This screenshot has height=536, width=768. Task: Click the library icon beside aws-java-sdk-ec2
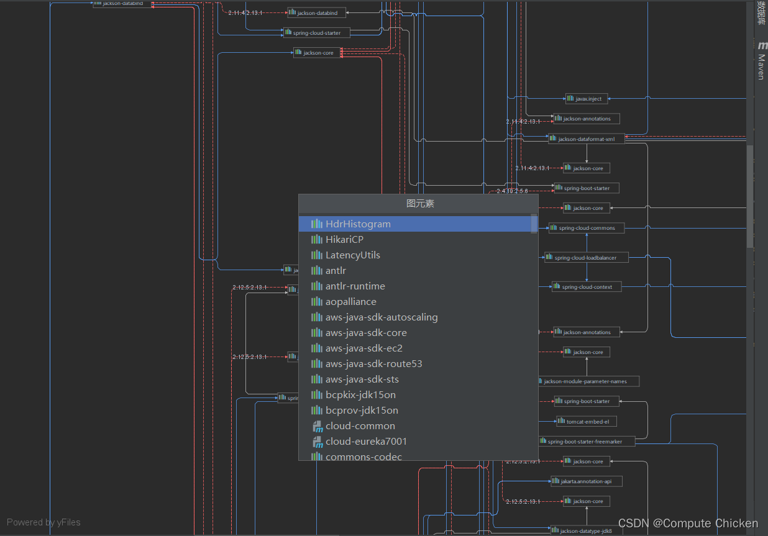coord(316,348)
